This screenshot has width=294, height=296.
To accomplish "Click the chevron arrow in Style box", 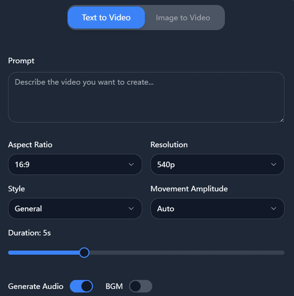I will 131,209.
